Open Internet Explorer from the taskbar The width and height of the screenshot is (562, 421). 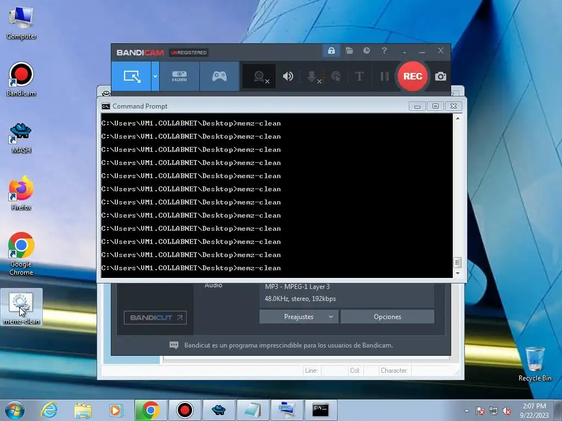tap(49, 410)
